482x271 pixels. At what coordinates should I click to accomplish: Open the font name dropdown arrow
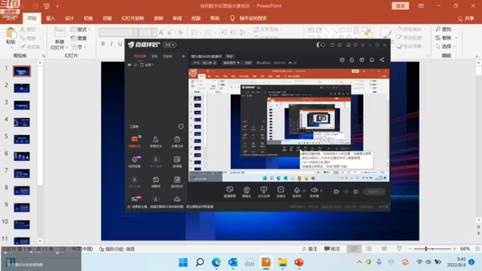(x=135, y=33)
